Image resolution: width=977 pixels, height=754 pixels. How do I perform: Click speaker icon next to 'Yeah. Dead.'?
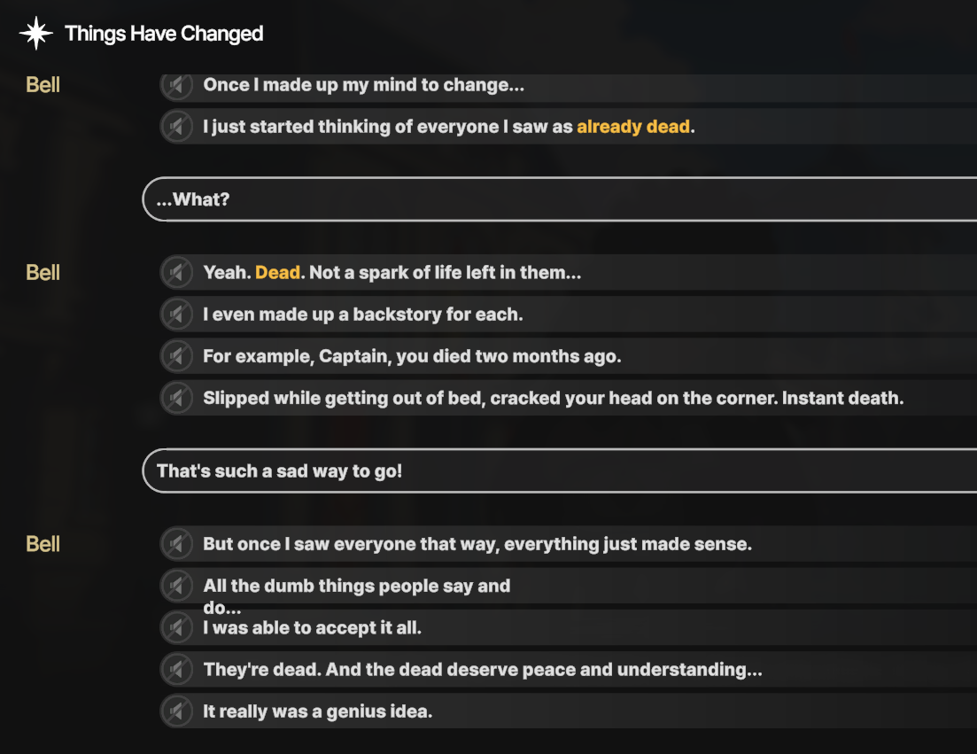coord(177,273)
